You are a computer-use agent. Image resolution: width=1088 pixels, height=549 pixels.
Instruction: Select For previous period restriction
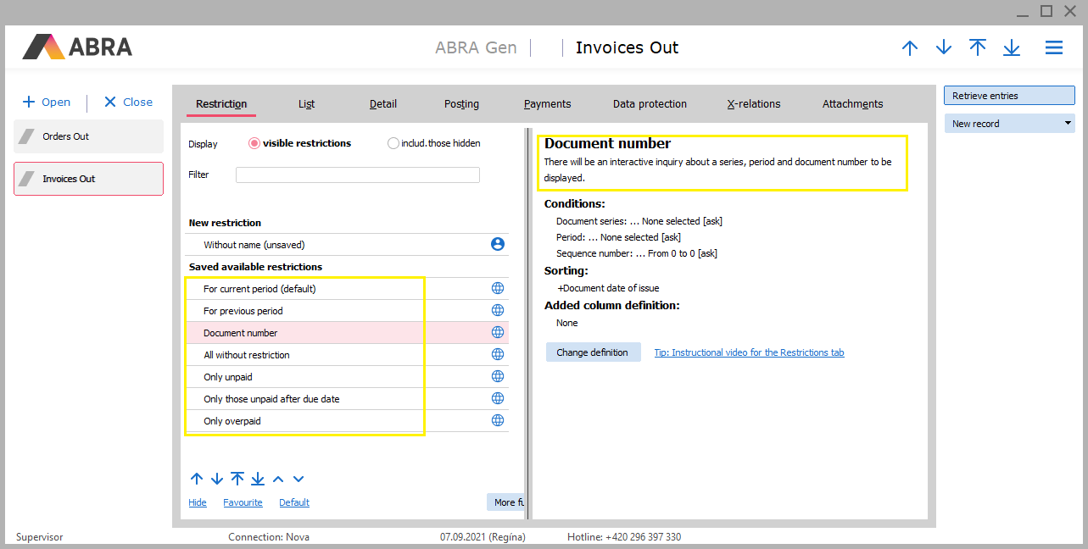243,311
